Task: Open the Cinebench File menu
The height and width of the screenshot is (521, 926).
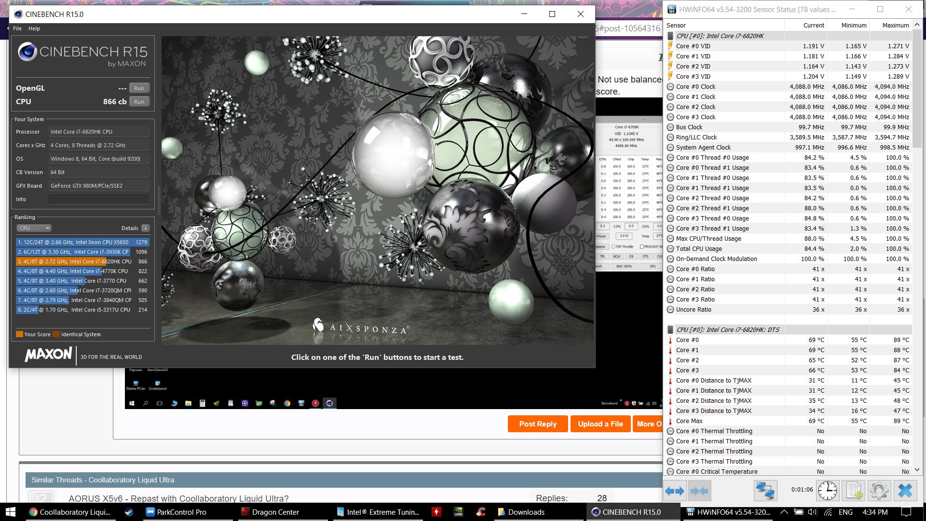Action: coord(17,28)
